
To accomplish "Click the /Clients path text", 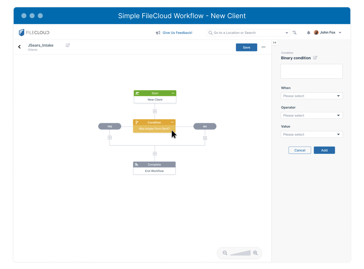I will tap(33, 50).
